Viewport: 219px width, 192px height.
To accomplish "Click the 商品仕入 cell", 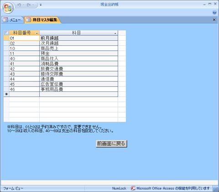I will [79, 59].
